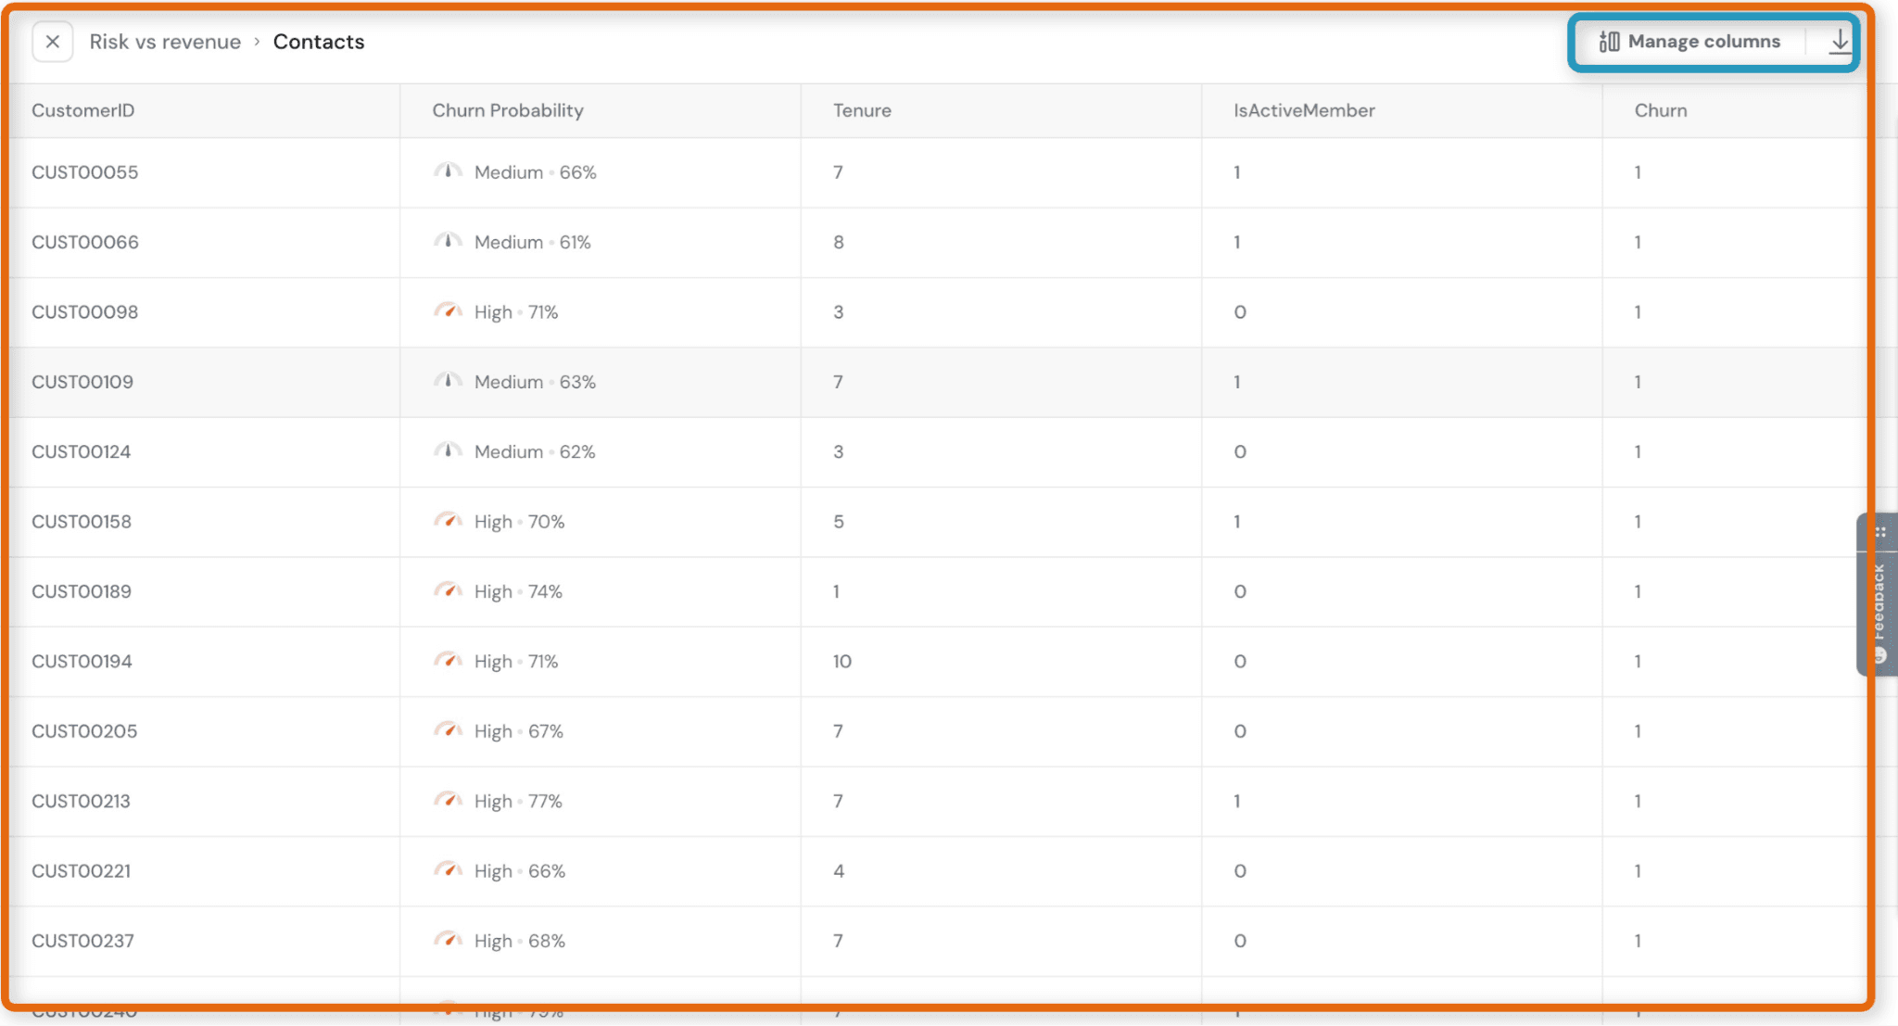
Task: Click the IsActiveMember column header
Action: [1304, 110]
